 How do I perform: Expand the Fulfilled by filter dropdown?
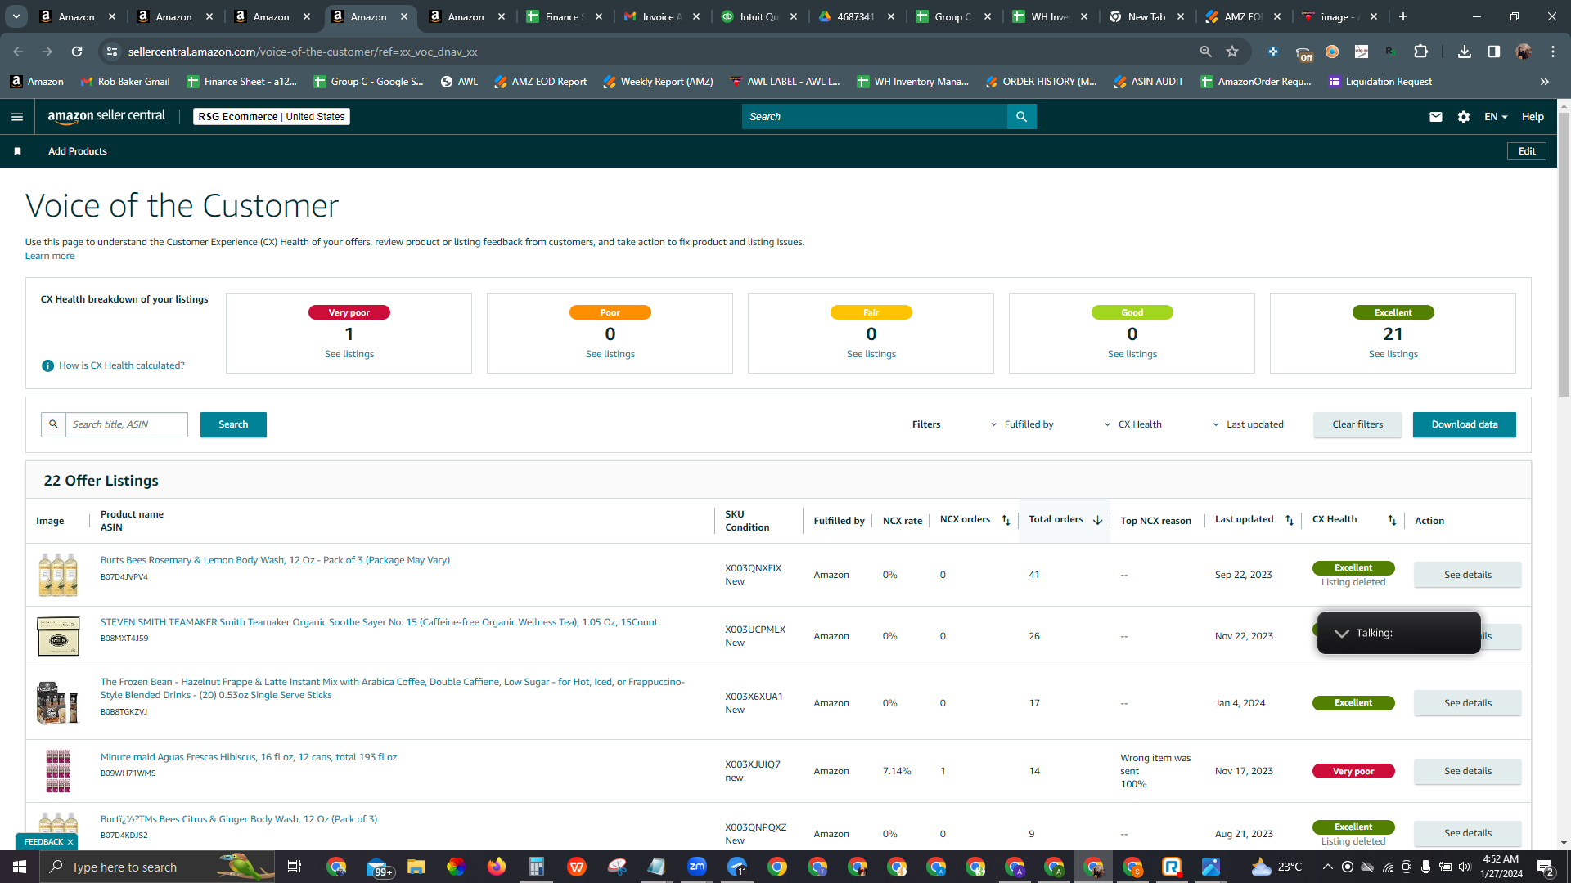[x=1022, y=424]
